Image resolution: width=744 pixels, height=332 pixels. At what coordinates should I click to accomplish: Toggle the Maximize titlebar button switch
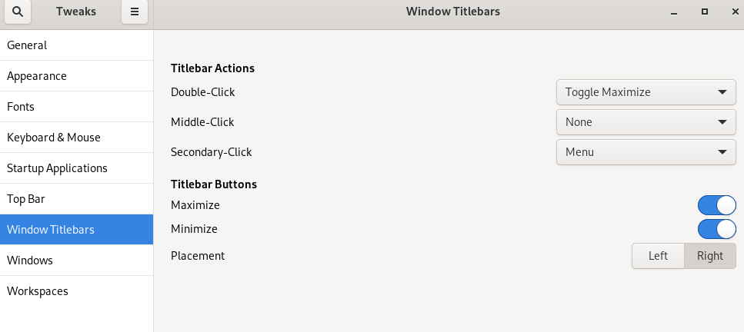pyautogui.click(x=716, y=205)
